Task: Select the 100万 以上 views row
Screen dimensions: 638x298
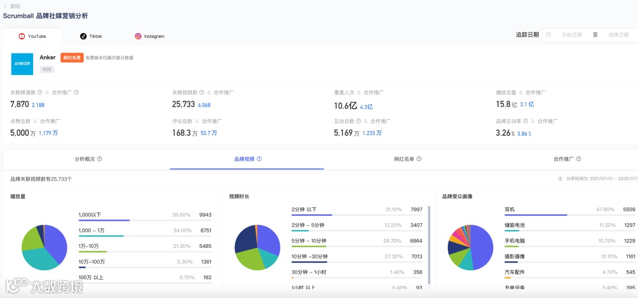Action: click(145, 279)
